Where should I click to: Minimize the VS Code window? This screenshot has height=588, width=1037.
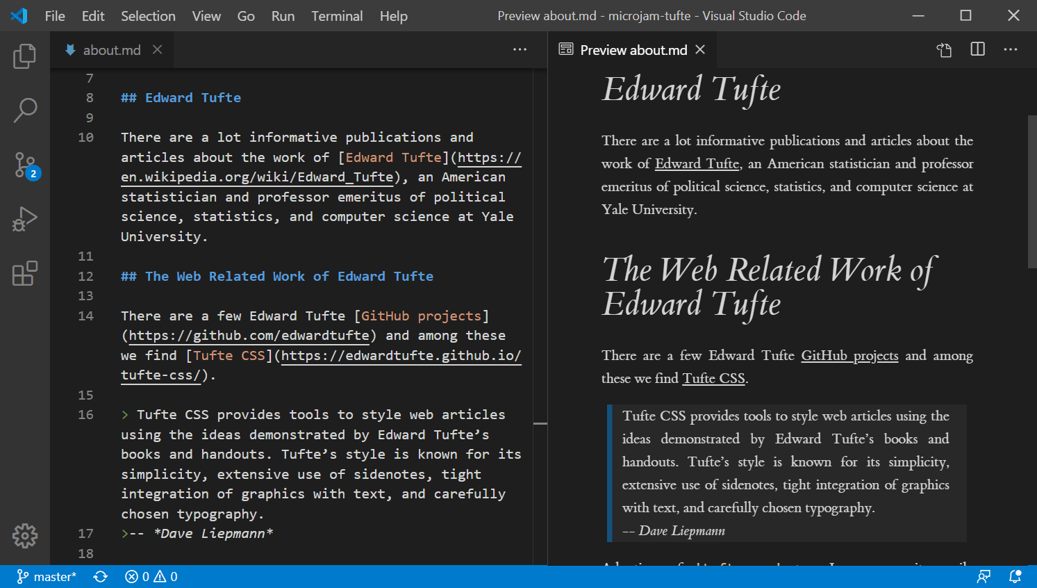pyautogui.click(x=918, y=15)
